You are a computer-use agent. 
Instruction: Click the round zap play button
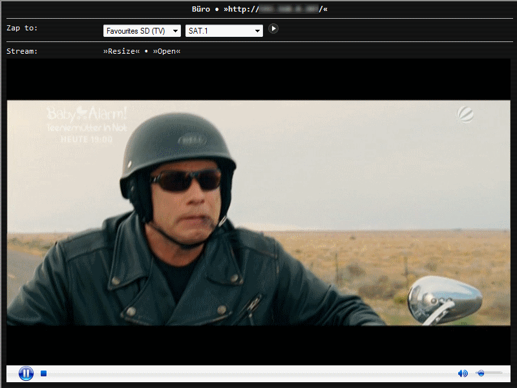(x=273, y=28)
